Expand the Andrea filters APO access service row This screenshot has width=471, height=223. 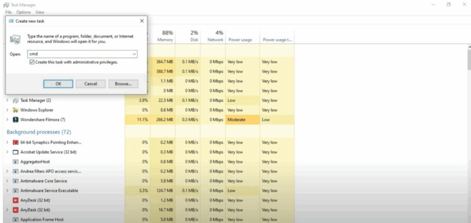coord(7,172)
